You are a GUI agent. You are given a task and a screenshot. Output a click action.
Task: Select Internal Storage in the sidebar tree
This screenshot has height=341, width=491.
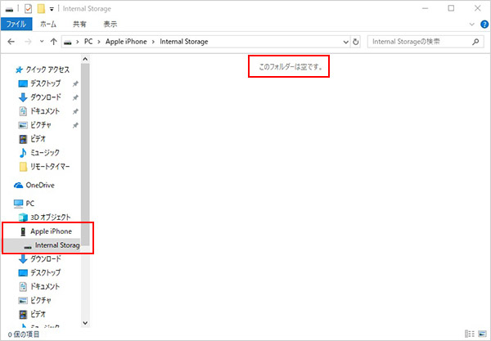[x=56, y=245]
